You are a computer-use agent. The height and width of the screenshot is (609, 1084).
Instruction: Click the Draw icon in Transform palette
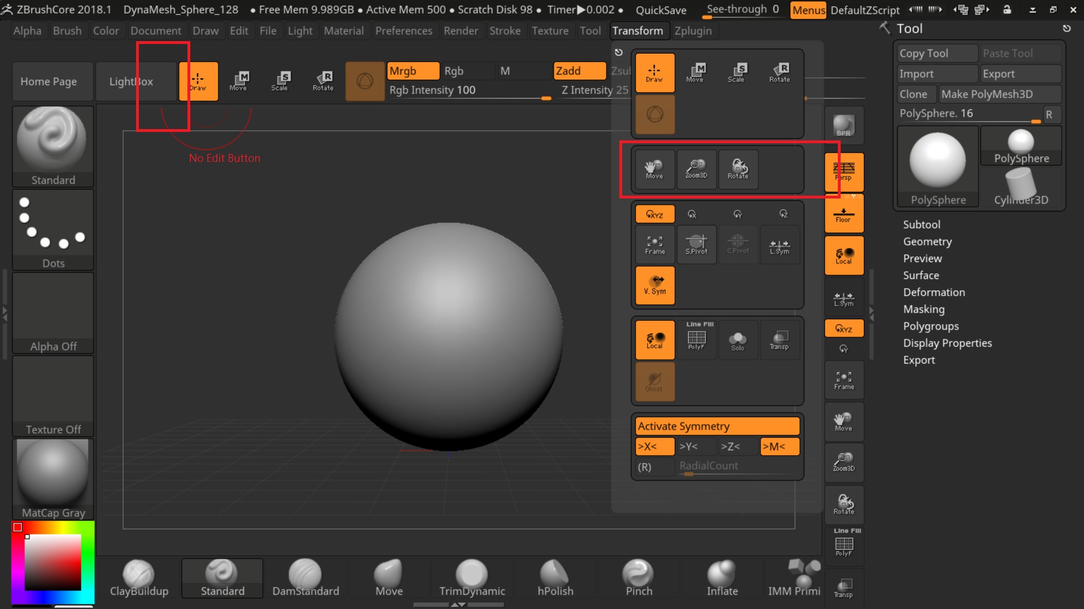click(655, 73)
